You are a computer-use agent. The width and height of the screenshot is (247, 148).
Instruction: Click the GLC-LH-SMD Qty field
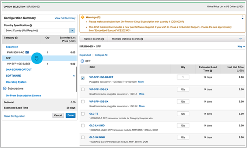183,126
